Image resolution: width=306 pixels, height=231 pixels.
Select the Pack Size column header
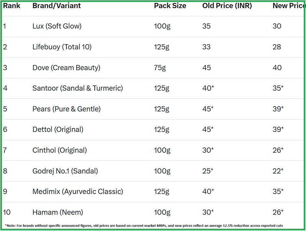pos(170,6)
